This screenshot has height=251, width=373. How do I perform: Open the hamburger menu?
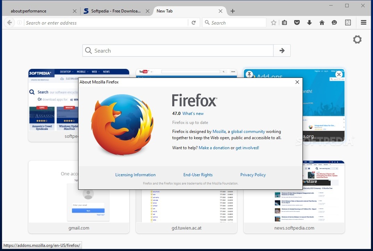click(364, 23)
